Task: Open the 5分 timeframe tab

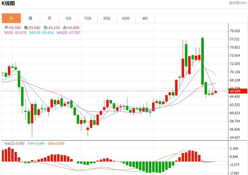Action: 69,18
